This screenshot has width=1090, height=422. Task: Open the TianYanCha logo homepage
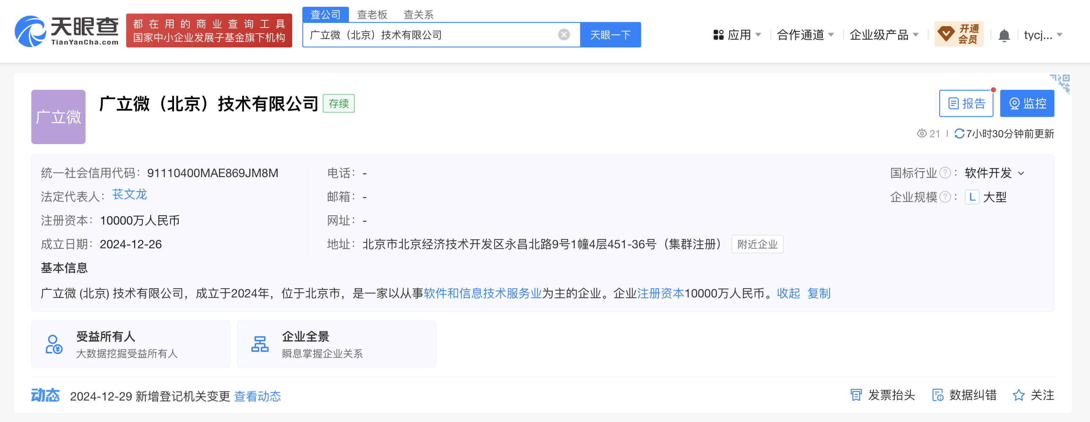coord(67,31)
